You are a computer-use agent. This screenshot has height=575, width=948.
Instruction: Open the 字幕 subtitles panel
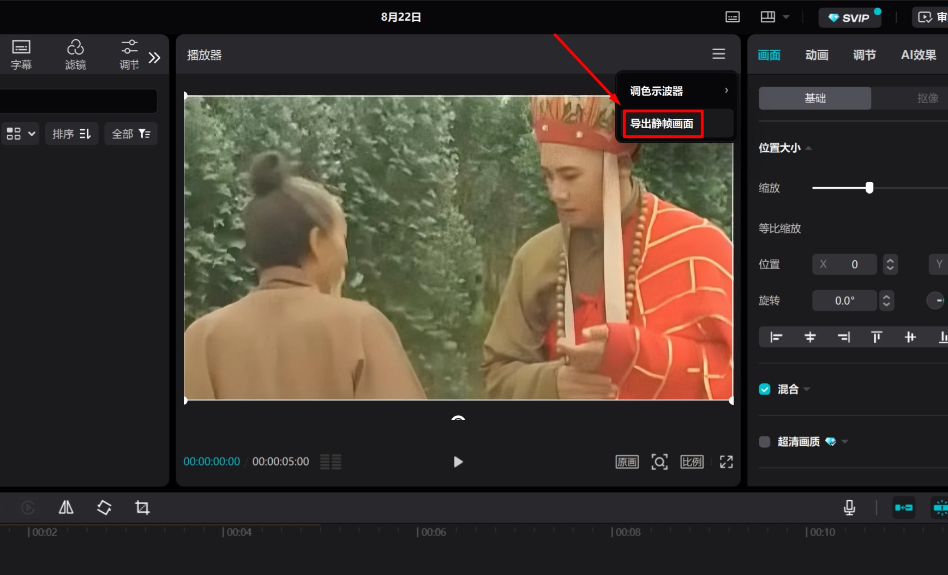click(x=21, y=55)
